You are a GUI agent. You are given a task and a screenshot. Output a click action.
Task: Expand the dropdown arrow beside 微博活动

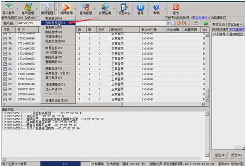coord(75,9)
